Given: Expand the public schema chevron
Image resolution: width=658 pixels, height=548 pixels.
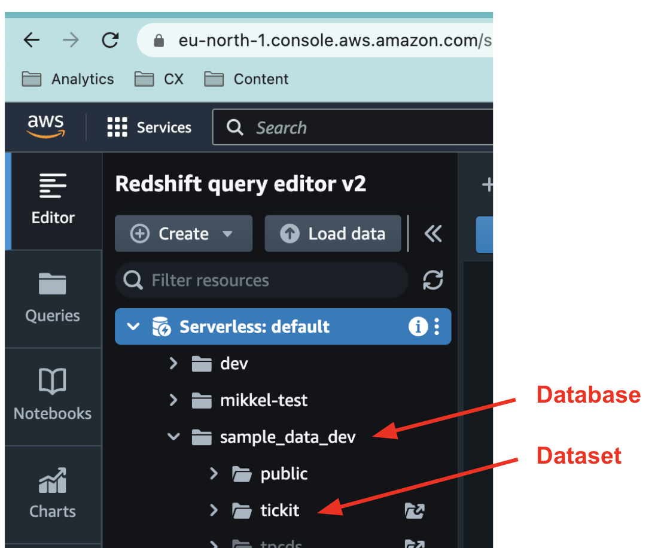Looking at the screenshot, I should 214,473.
